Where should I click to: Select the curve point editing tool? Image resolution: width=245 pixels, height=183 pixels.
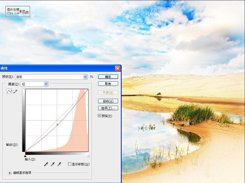pos(9,92)
